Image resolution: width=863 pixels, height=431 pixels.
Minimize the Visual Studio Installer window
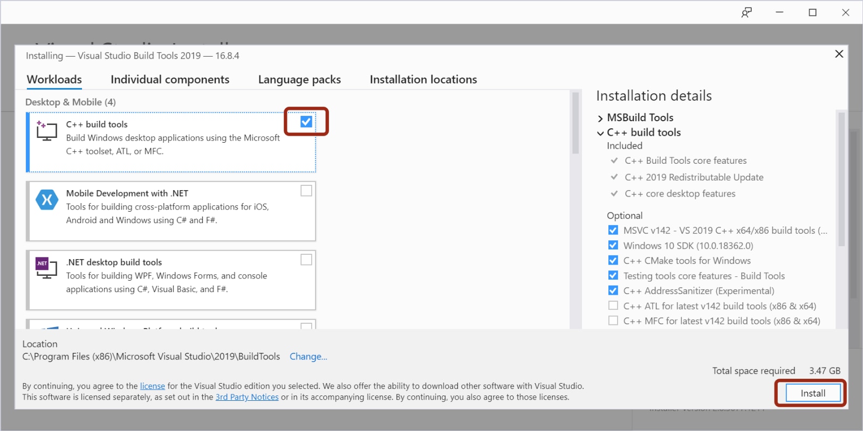(779, 12)
